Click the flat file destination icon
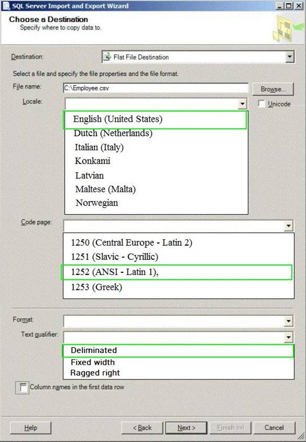306x442 pixels. 107,57
